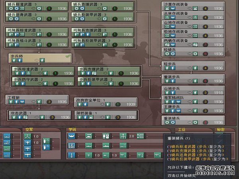The height and width of the screenshot is (179, 239).
Task: Open the blue rocket doctrine icon
Action: click(x=71, y=155)
